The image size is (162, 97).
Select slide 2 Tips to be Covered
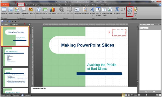tap(15, 57)
